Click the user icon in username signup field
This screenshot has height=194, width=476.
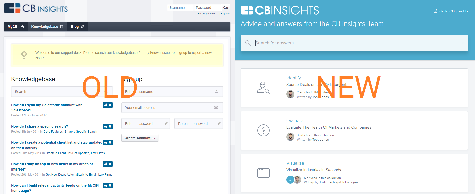(x=217, y=91)
